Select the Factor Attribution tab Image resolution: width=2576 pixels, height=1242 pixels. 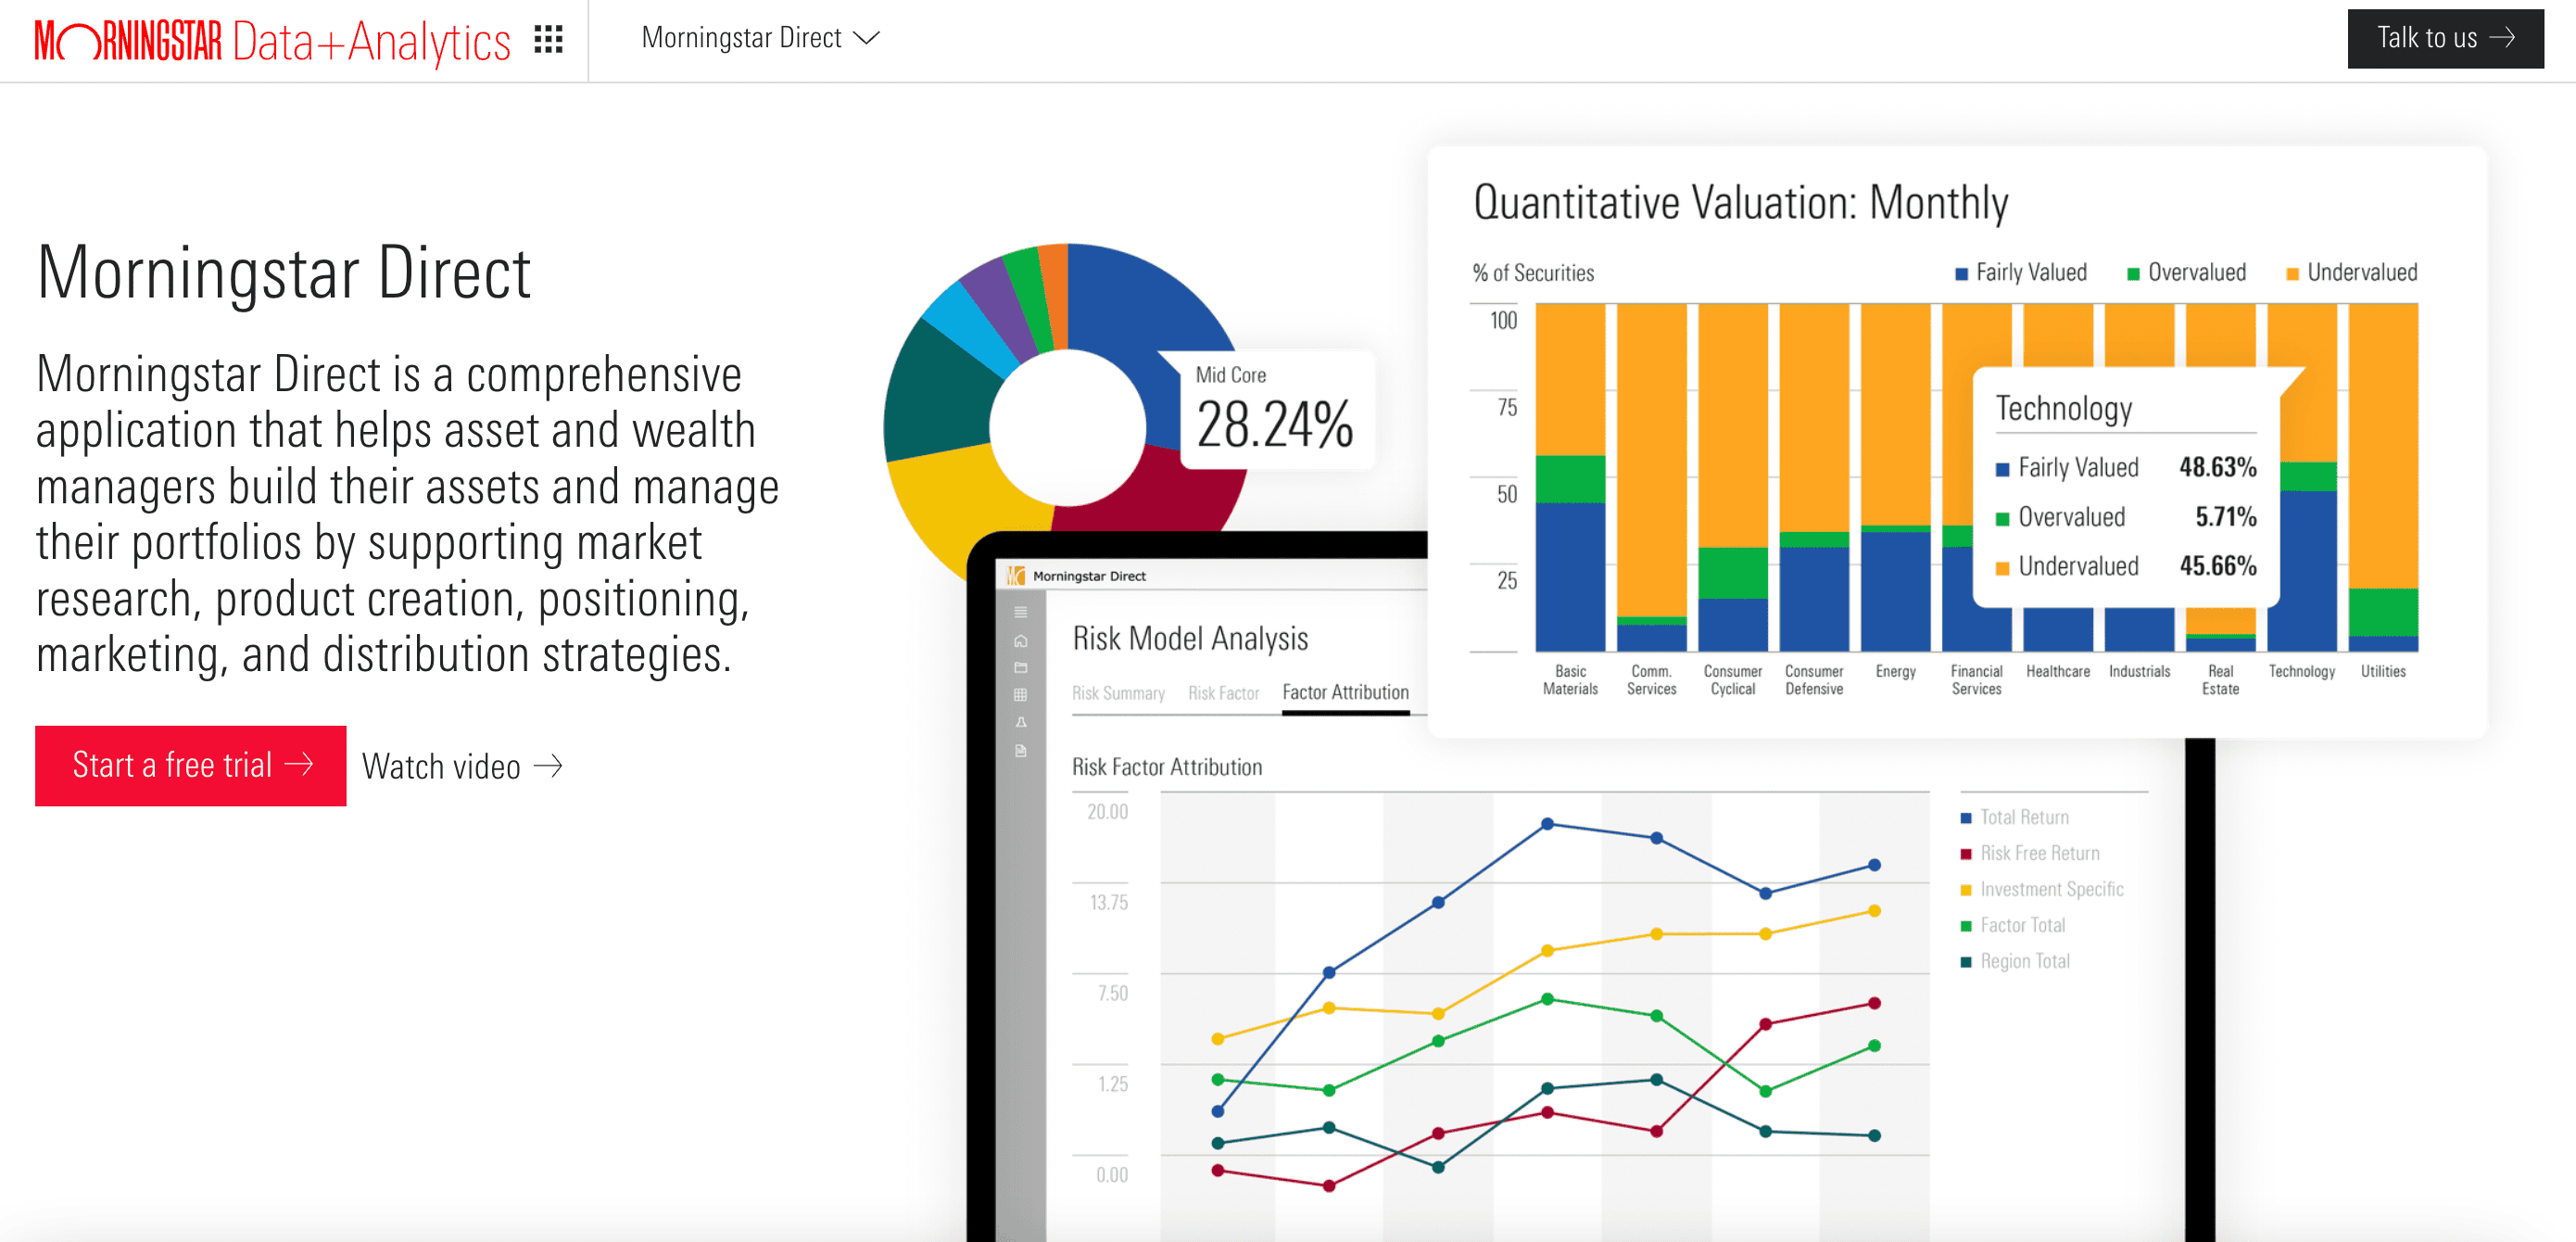[x=1345, y=692]
